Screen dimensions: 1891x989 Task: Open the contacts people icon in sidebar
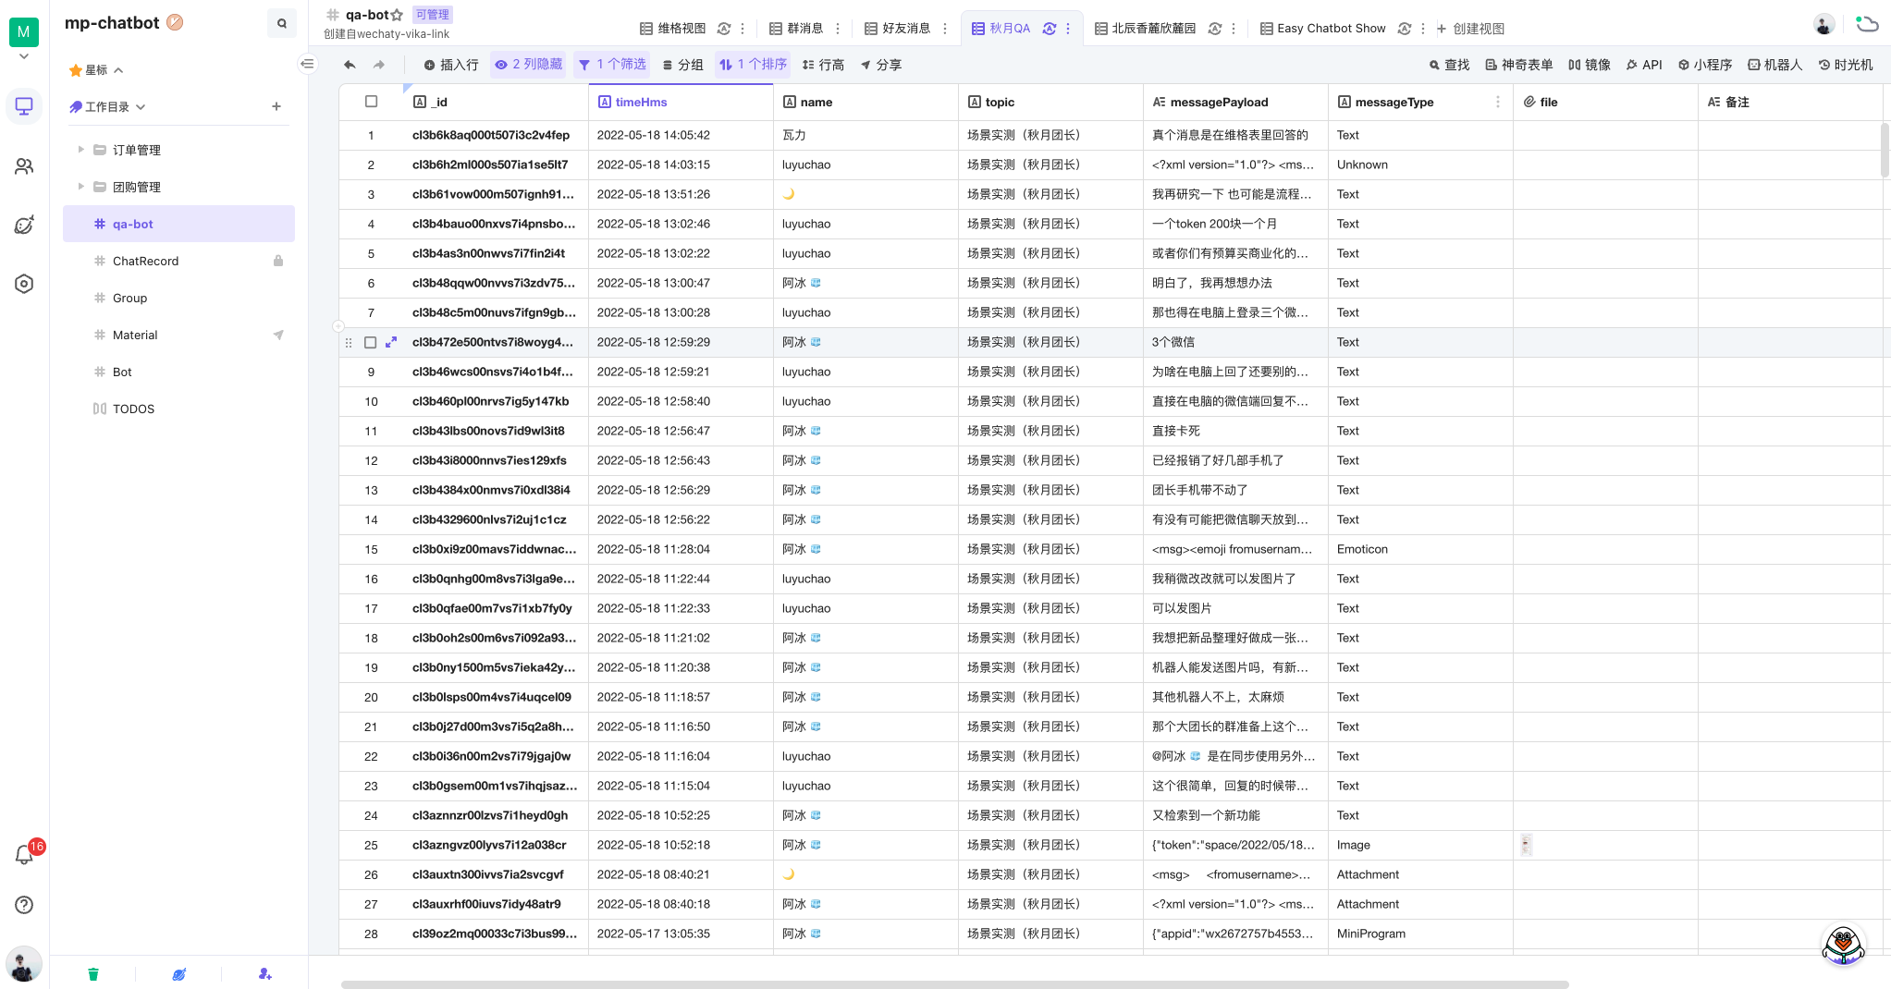point(25,166)
